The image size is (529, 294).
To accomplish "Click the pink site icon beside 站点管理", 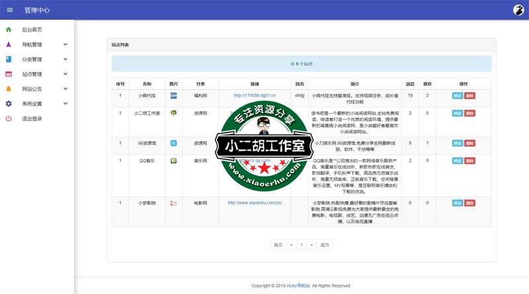I will pos(9,74).
